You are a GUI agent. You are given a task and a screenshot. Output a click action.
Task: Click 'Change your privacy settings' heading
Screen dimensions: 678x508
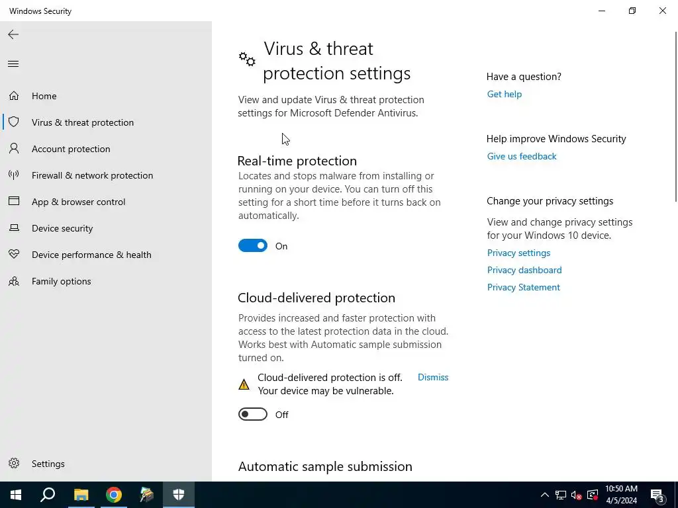pyautogui.click(x=550, y=201)
